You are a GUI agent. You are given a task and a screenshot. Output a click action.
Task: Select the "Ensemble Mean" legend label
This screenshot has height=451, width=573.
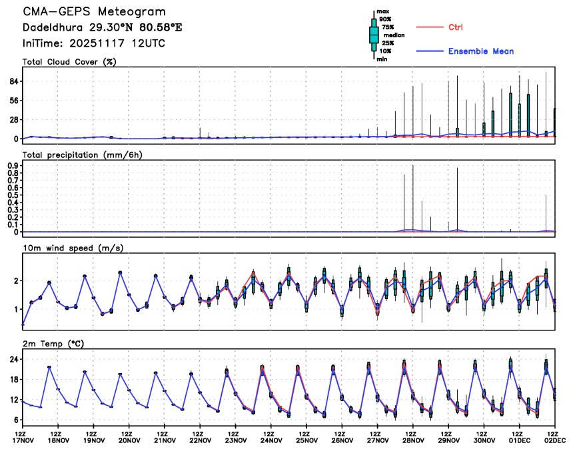pos(480,51)
